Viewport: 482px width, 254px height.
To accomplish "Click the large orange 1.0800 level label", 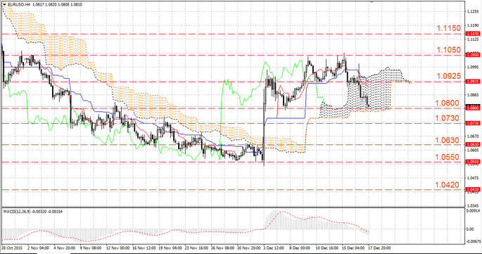I will click(x=448, y=103).
